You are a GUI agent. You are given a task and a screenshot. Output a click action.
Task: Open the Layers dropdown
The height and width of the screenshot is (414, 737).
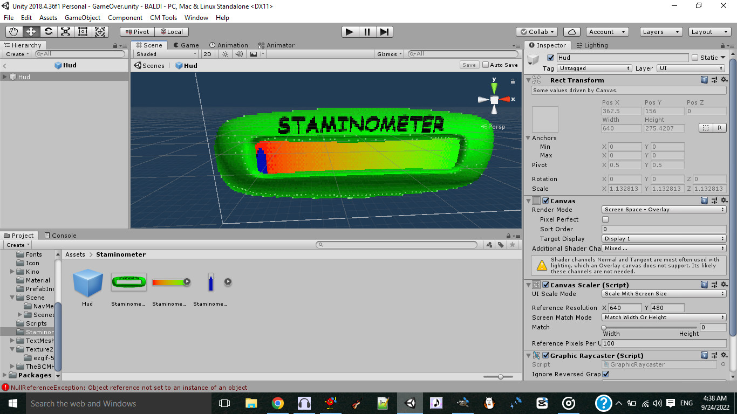click(x=660, y=32)
